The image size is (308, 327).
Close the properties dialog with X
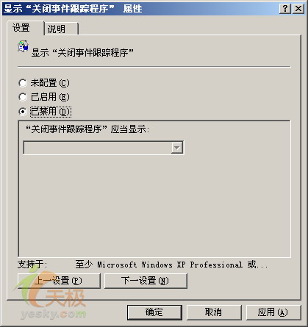pyautogui.click(x=298, y=9)
